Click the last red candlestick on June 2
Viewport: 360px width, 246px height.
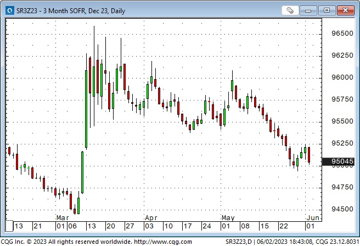[309, 155]
